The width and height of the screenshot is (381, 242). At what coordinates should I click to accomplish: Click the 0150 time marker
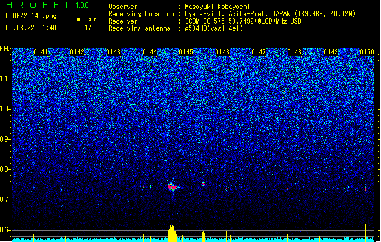click(367, 52)
